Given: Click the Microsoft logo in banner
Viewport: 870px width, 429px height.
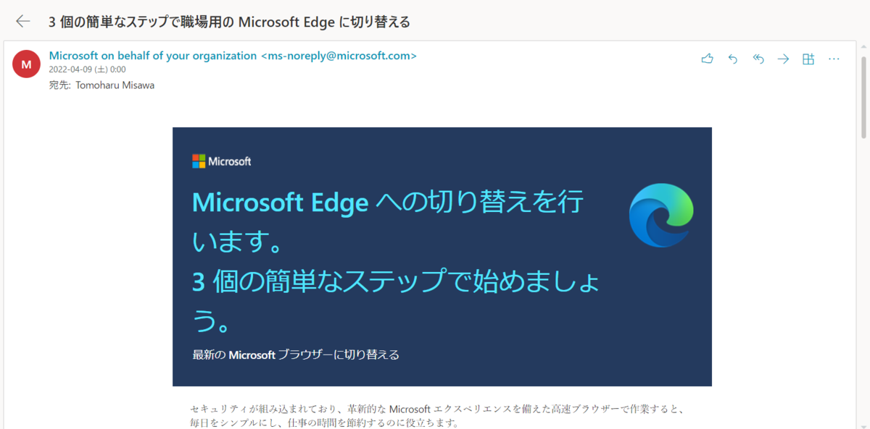Looking at the screenshot, I should pyautogui.click(x=222, y=161).
